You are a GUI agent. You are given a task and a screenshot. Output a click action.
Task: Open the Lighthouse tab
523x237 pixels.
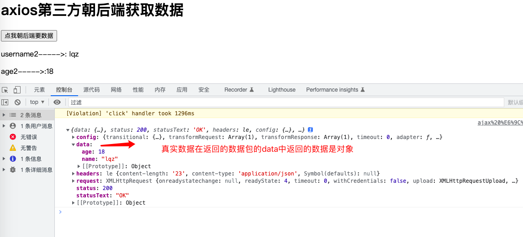pos(282,90)
